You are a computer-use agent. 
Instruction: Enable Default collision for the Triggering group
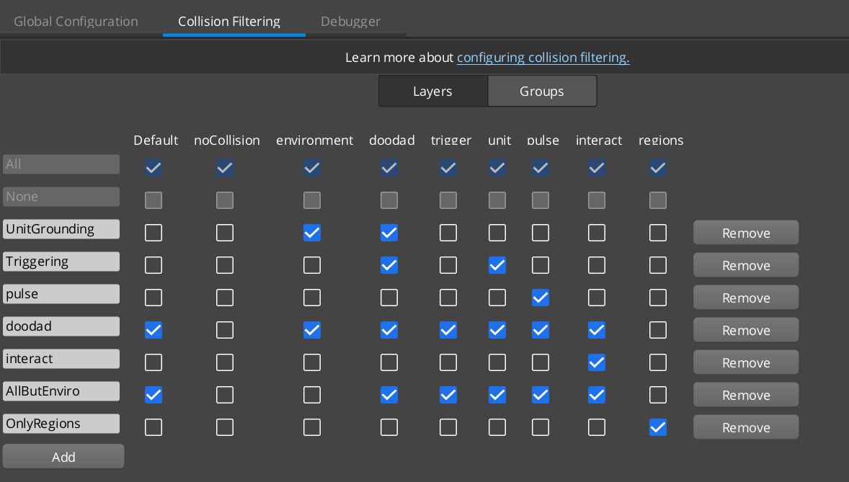point(154,264)
